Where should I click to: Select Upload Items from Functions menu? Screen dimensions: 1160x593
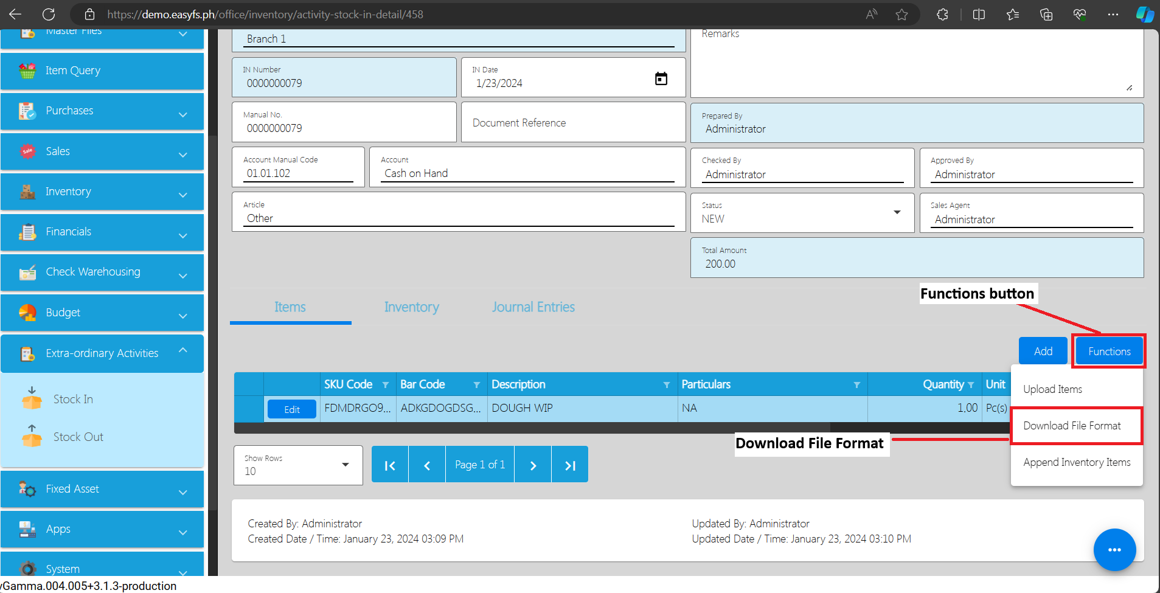coord(1077,389)
